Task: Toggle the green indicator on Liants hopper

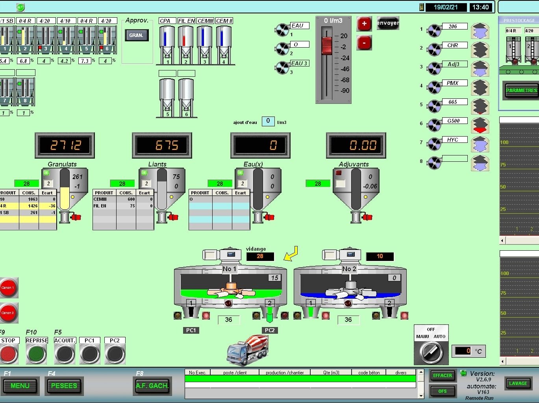Action: pos(144,173)
